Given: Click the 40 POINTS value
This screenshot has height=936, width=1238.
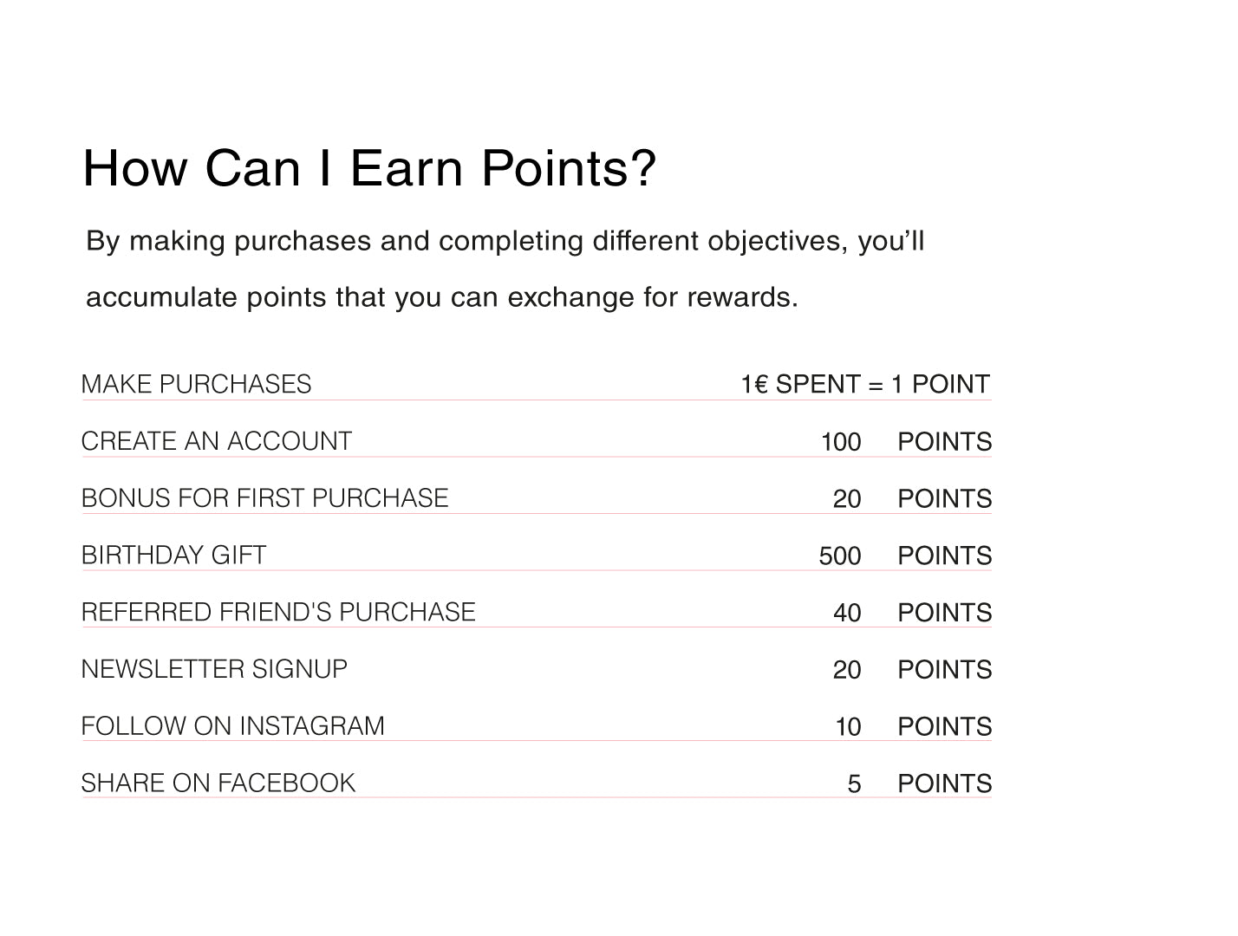Looking at the screenshot, I should (912, 613).
